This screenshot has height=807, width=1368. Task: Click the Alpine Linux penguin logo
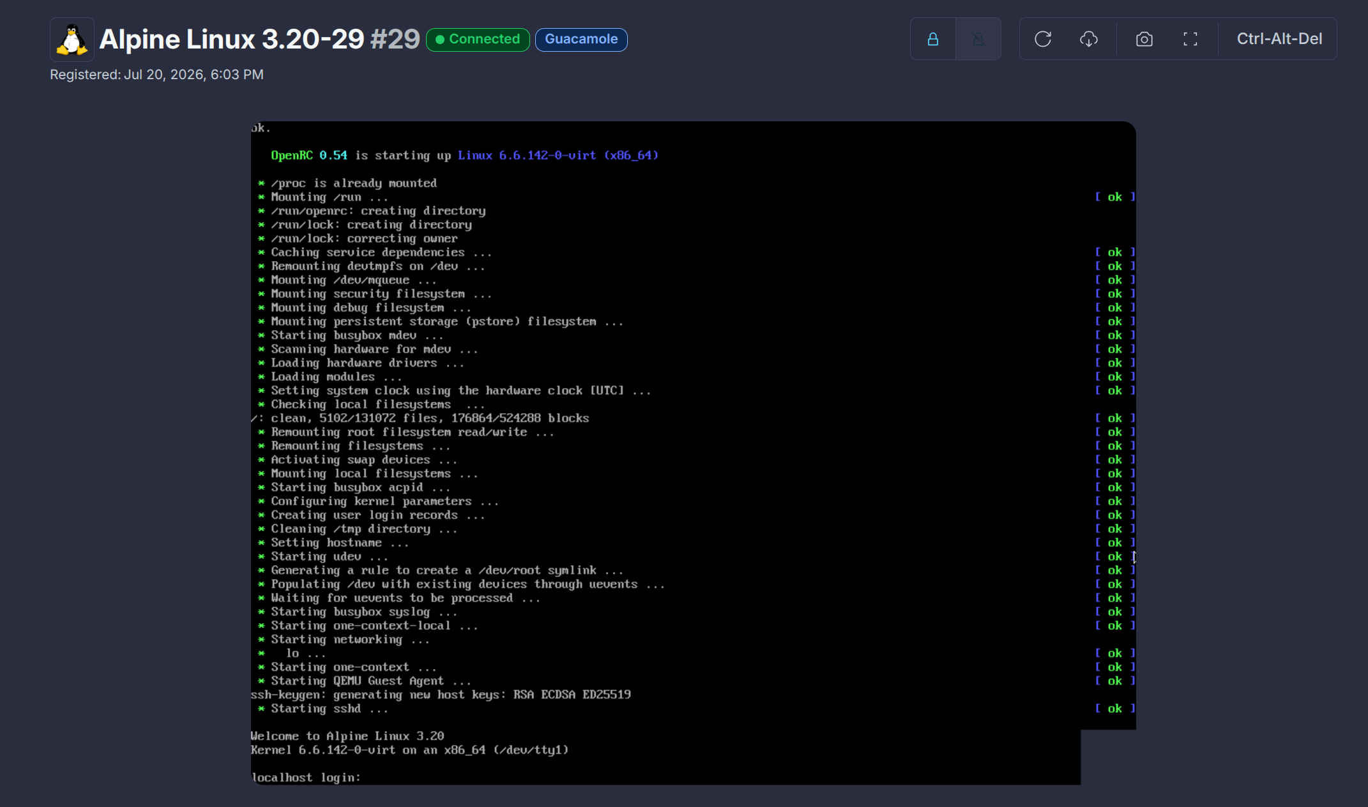(72, 40)
